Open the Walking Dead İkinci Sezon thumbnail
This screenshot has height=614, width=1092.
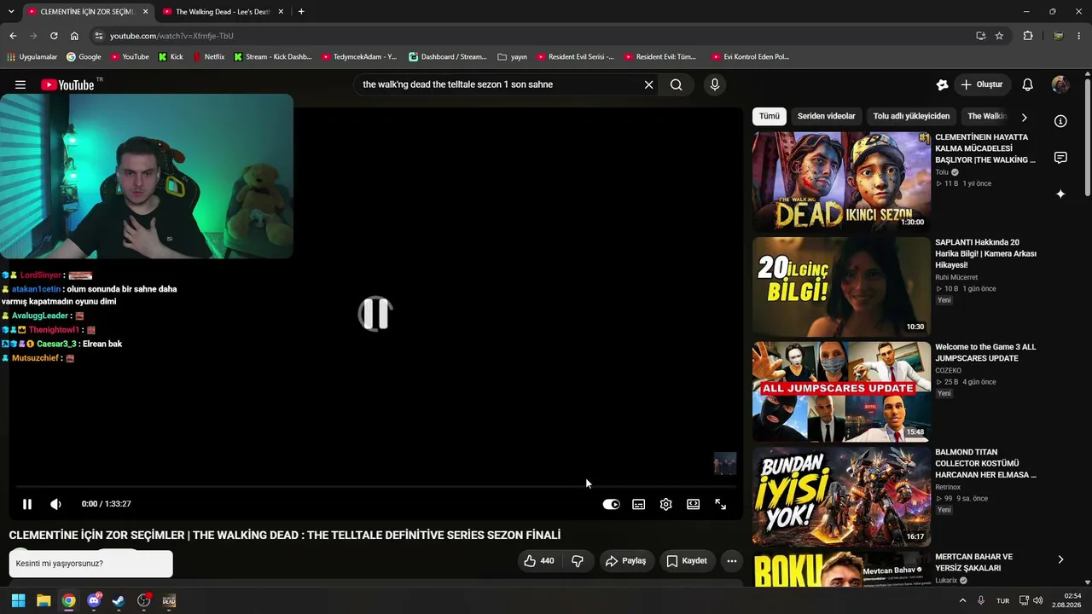(841, 181)
